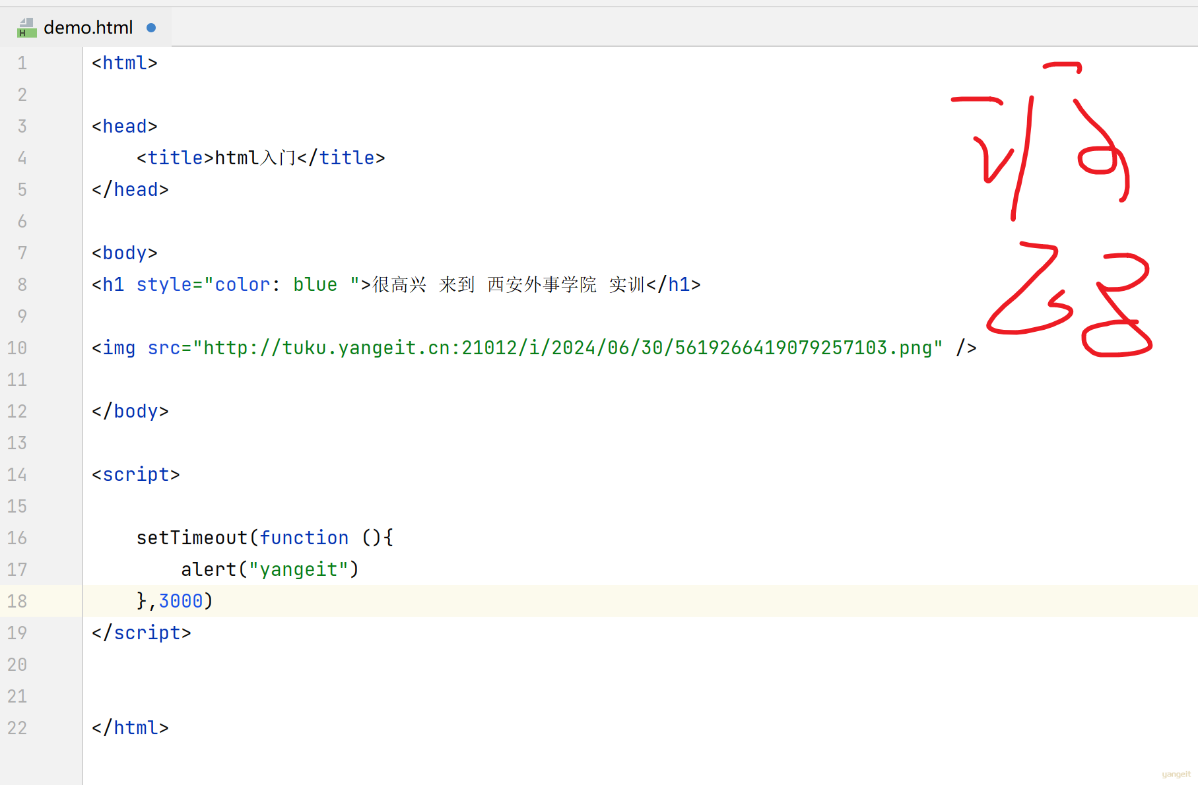The height and width of the screenshot is (785, 1198).
Task: Click the setTimeout(function (){ line
Action: [x=265, y=538]
